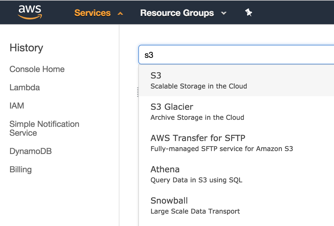
Task: Open Resource Groups menu
Action: tap(177, 13)
